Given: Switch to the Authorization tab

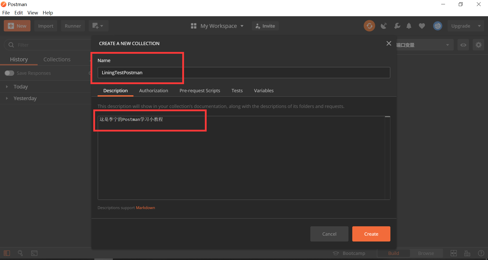Looking at the screenshot, I should pyautogui.click(x=154, y=90).
